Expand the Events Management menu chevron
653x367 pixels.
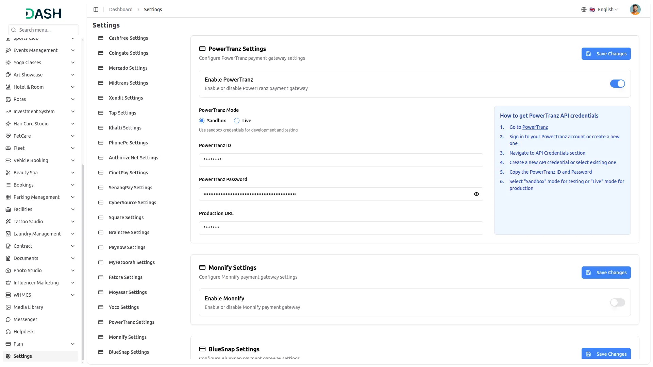tap(73, 50)
